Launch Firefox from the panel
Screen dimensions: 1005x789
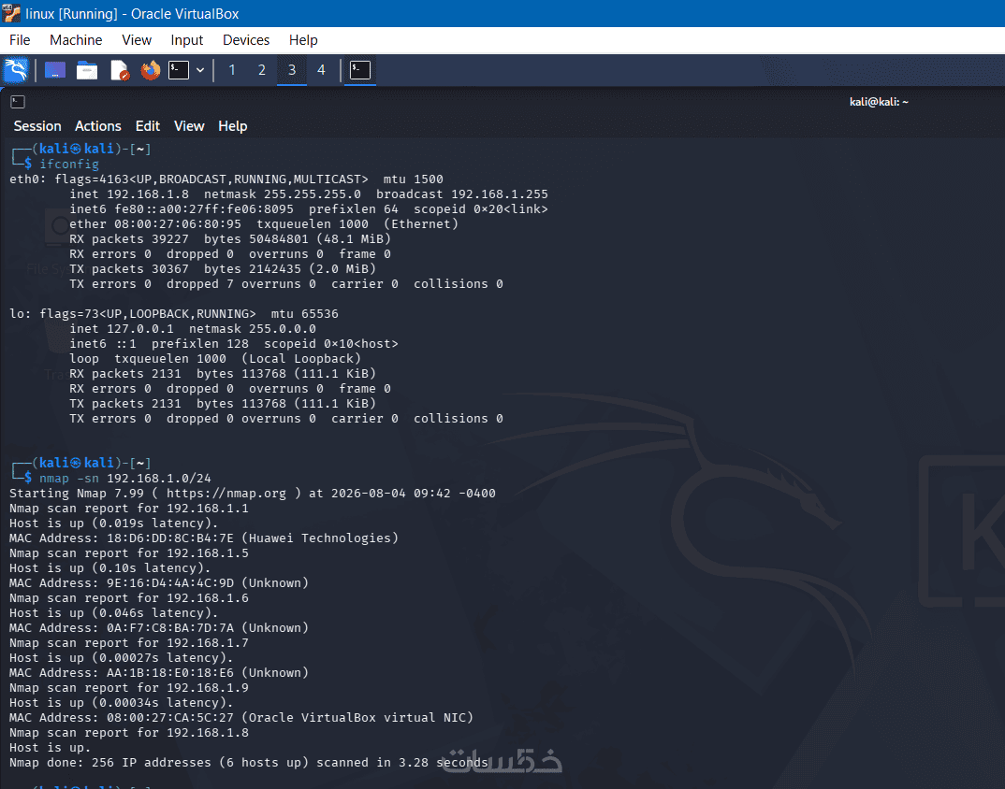coord(151,70)
